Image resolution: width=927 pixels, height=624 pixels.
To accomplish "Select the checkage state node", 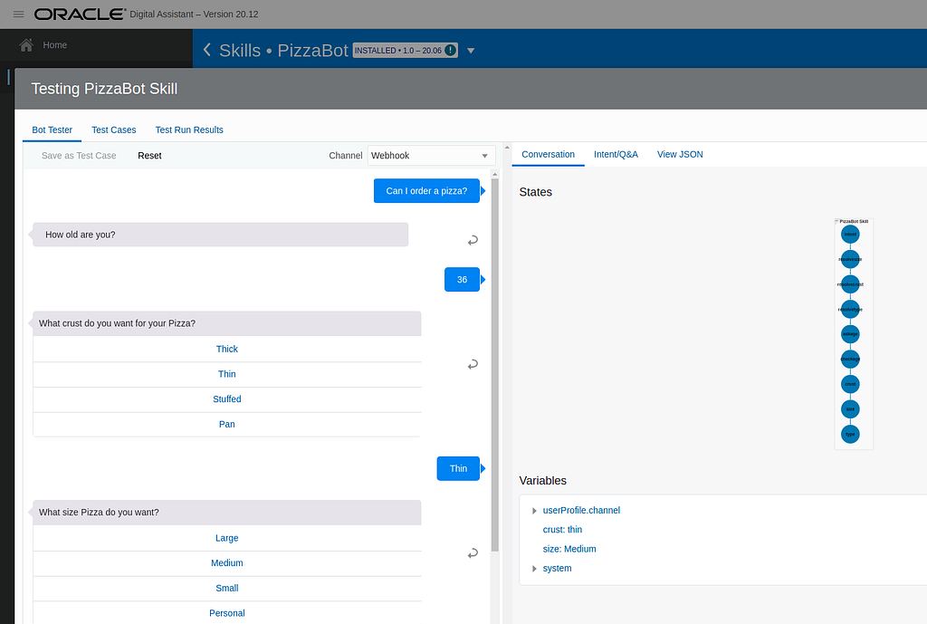I will (850, 359).
